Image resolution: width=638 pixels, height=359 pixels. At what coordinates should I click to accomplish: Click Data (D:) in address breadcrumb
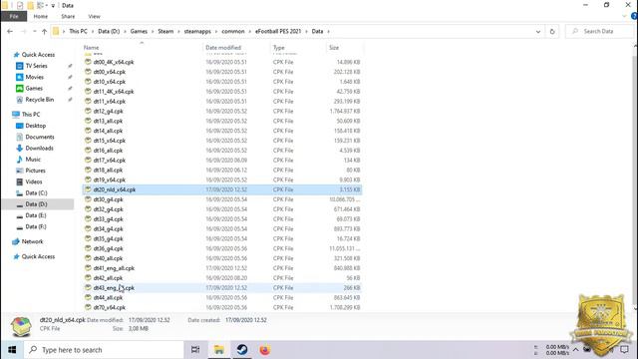(x=109, y=31)
